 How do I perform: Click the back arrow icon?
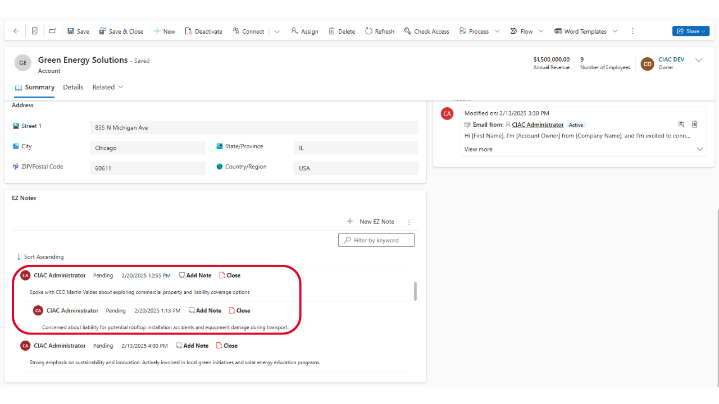[16, 31]
